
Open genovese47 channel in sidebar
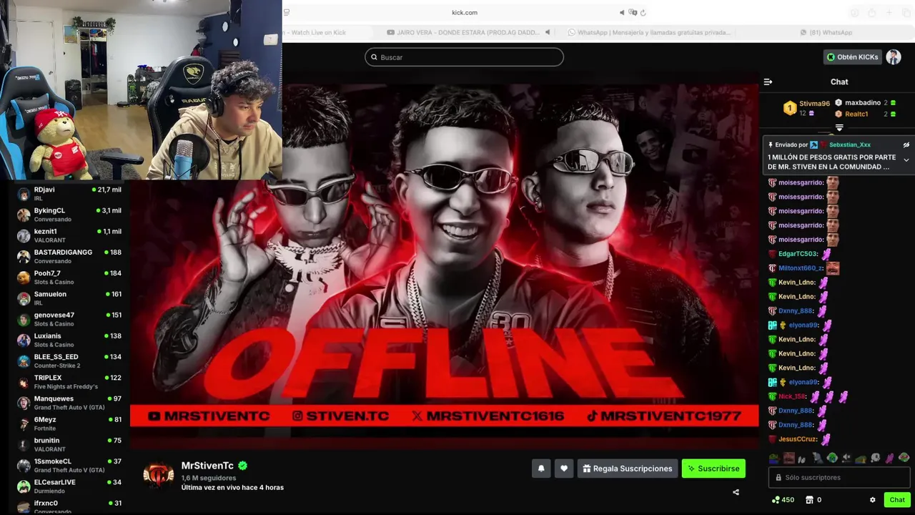pos(69,319)
